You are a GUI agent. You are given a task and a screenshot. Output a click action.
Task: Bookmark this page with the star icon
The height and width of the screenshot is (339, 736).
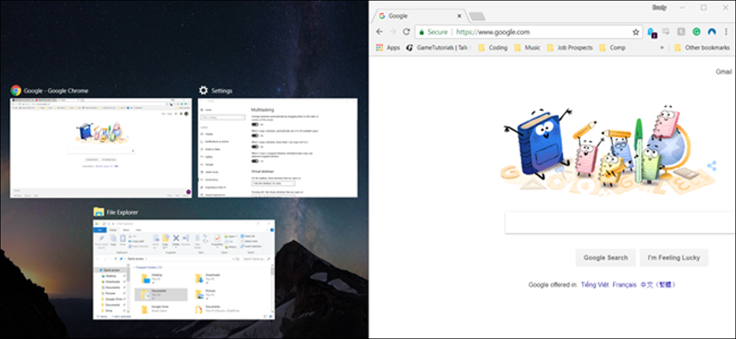(x=636, y=32)
